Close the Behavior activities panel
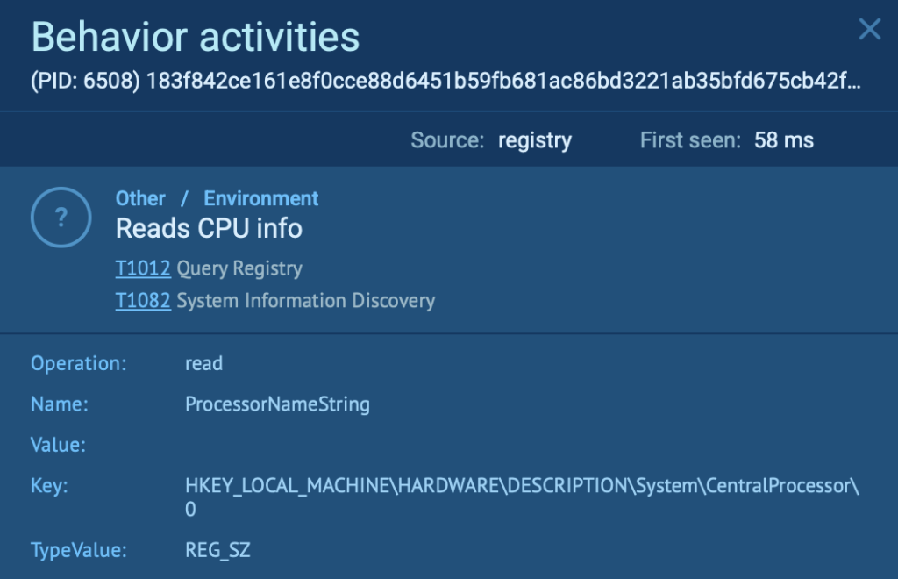The width and height of the screenshot is (898, 579). 869,30
